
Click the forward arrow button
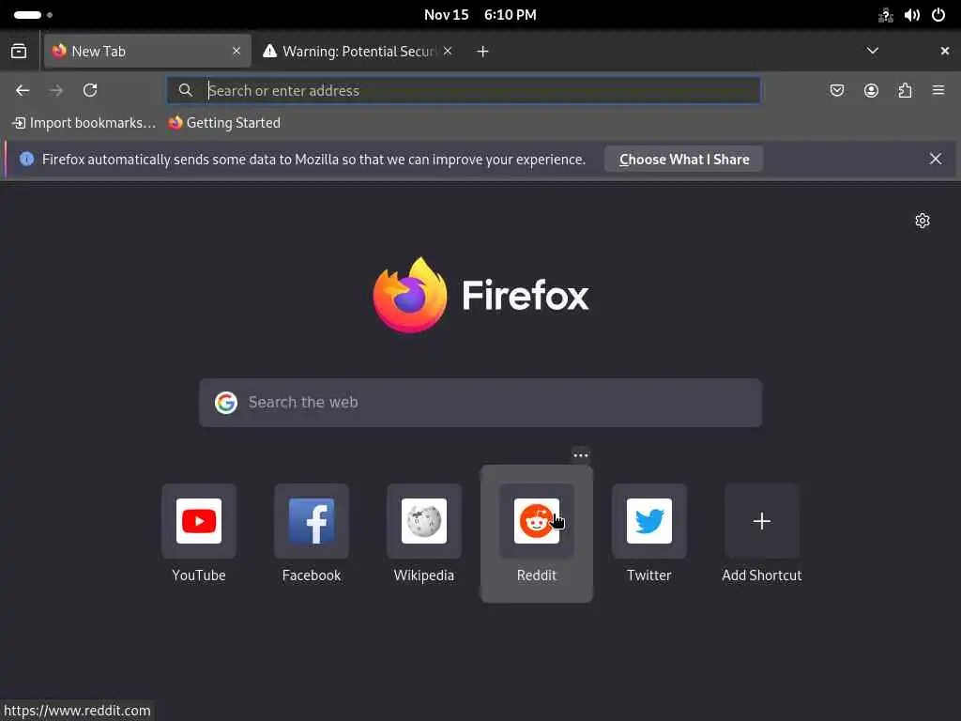(x=56, y=91)
